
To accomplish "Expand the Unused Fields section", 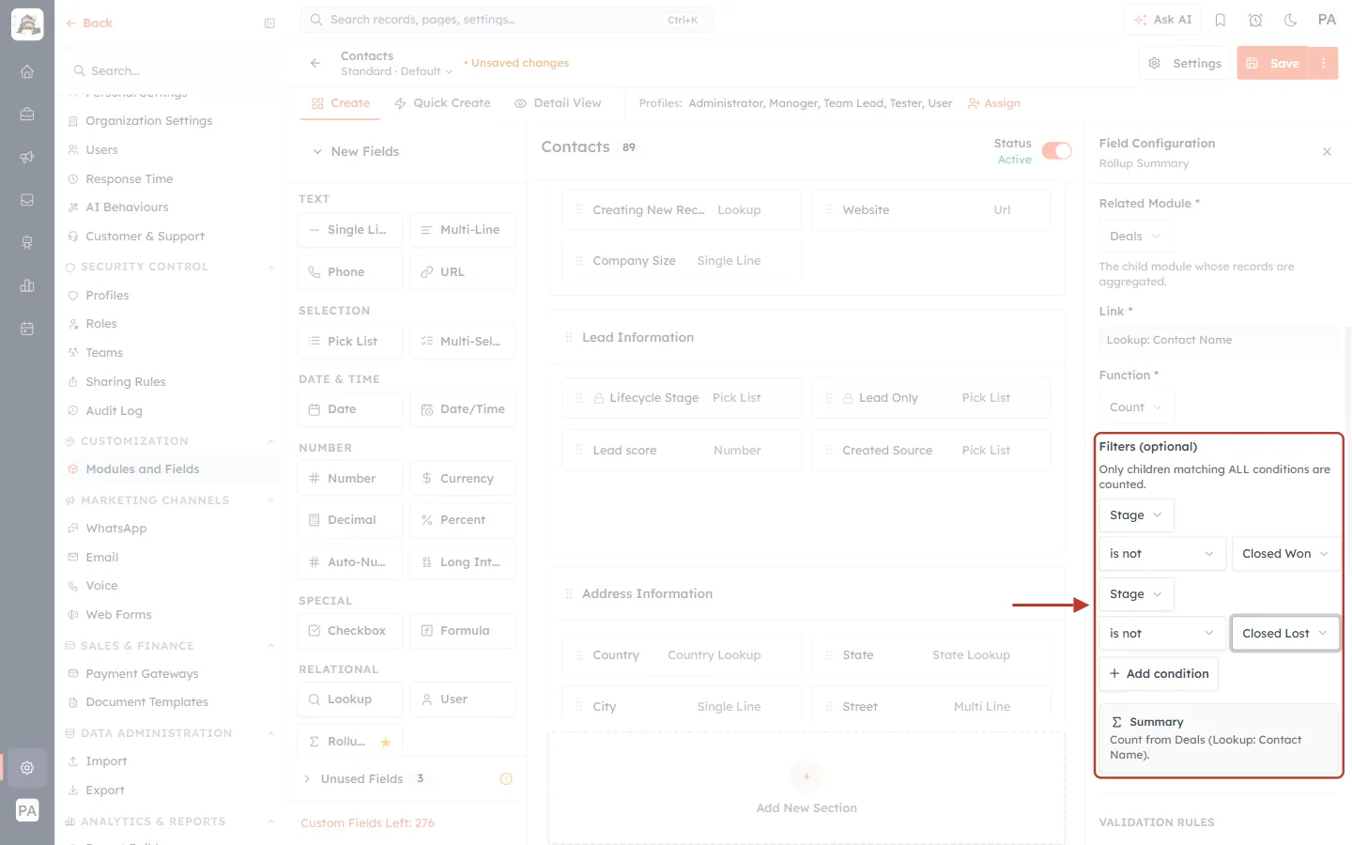I will point(307,778).
